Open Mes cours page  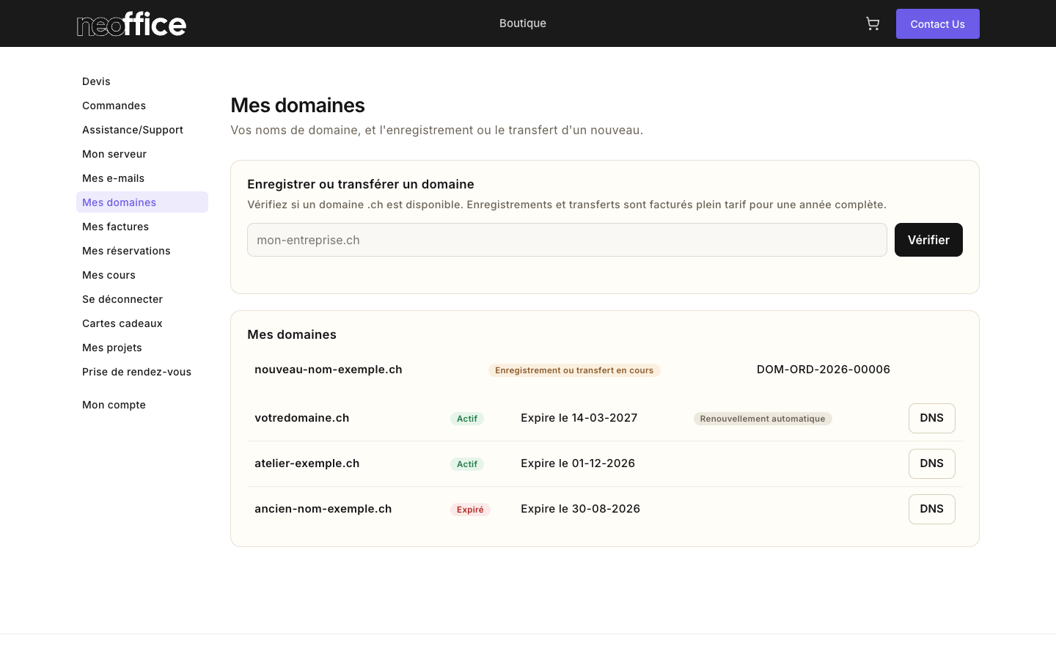142,275
